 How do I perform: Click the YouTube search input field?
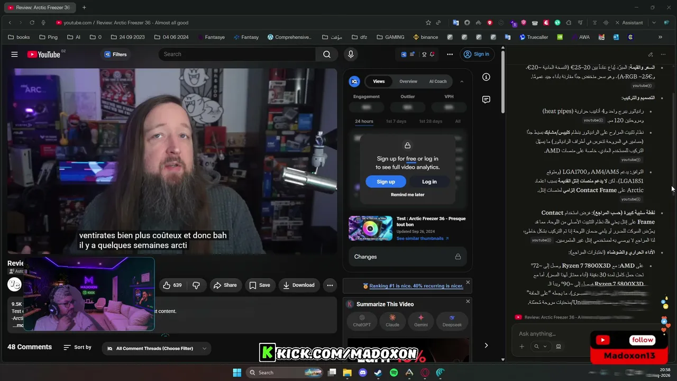237,54
